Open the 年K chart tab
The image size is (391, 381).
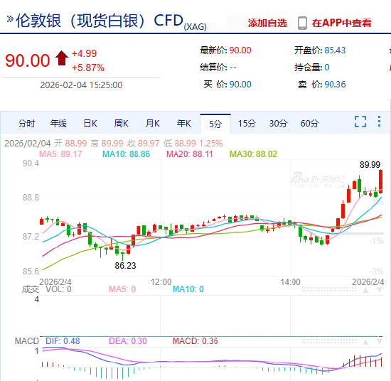(x=184, y=124)
